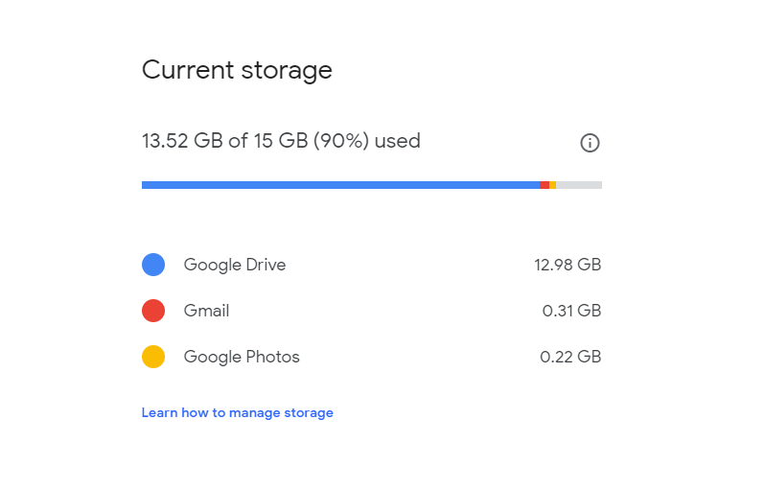The height and width of the screenshot is (489, 765).
Task: Click the yellow Google Photos dot
Action: [x=153, y=357]
